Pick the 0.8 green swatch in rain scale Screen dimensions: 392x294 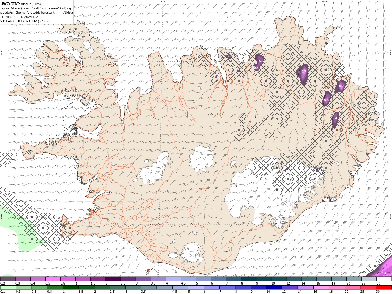pyautogui.click(x=55, y=288)
